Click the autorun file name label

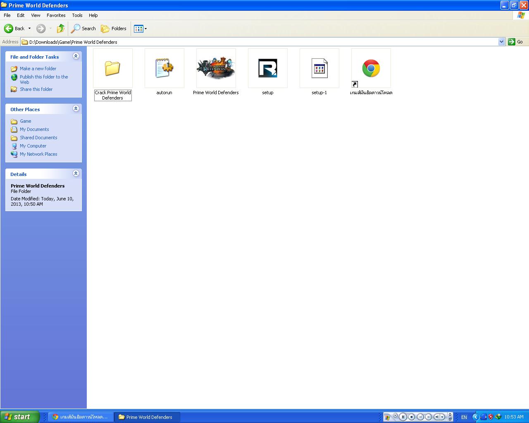164,93
